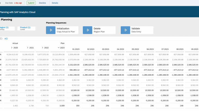Select cell -15,646,176.00 in 2023 column
199x111 pixels.
58,75
